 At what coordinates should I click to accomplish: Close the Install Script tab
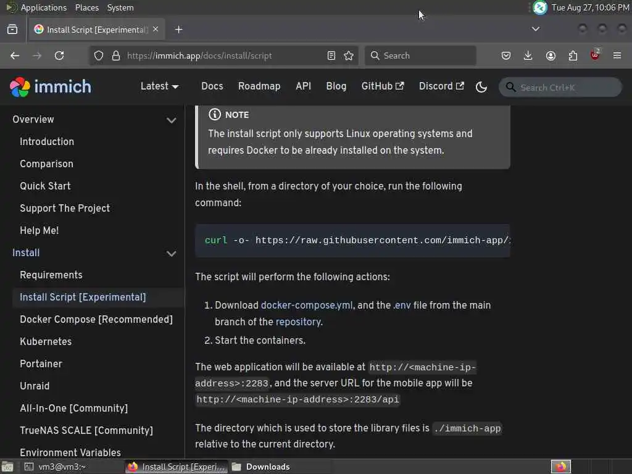pos(156,29)
